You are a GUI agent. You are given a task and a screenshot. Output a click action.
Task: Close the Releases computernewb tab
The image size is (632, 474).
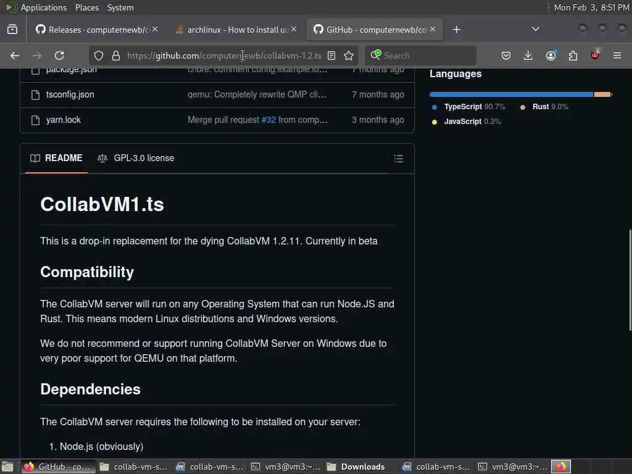tap(155, 30)
